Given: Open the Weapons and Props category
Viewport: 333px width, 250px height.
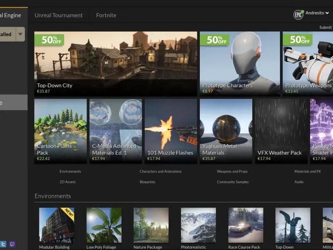Looking at the screenshot, I should (x=232, y=171).
